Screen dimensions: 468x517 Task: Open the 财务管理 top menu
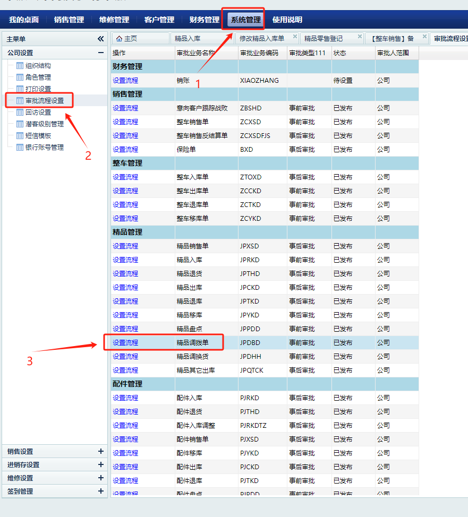204,20
